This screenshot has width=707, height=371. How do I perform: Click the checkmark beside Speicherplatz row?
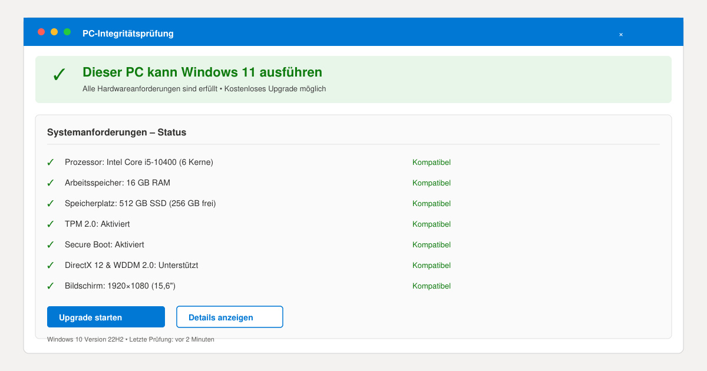tap(51, 203)
